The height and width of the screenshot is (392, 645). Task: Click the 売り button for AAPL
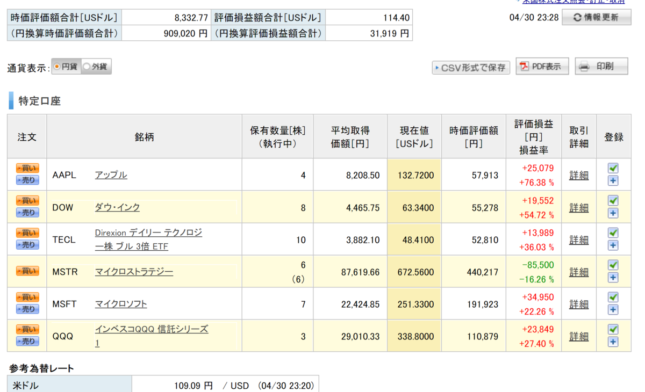(27, 180)
